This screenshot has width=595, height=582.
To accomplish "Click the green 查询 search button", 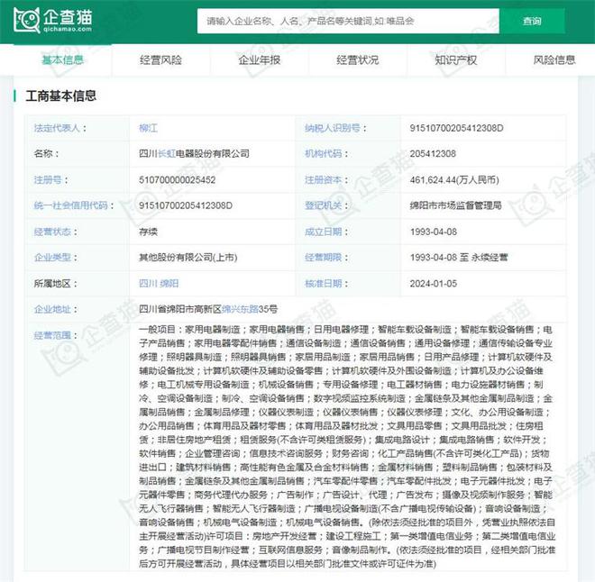I will (532, 21).
